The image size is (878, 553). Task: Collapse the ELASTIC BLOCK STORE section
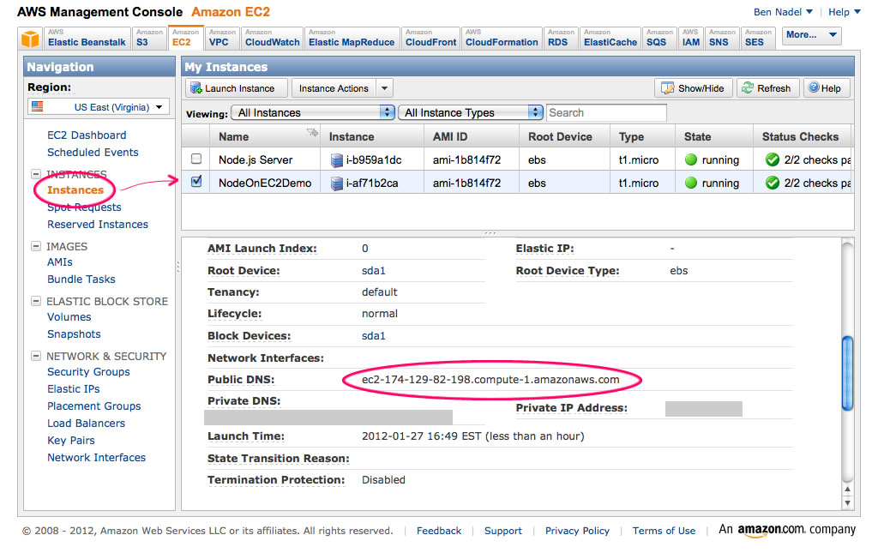click(36, 301)
